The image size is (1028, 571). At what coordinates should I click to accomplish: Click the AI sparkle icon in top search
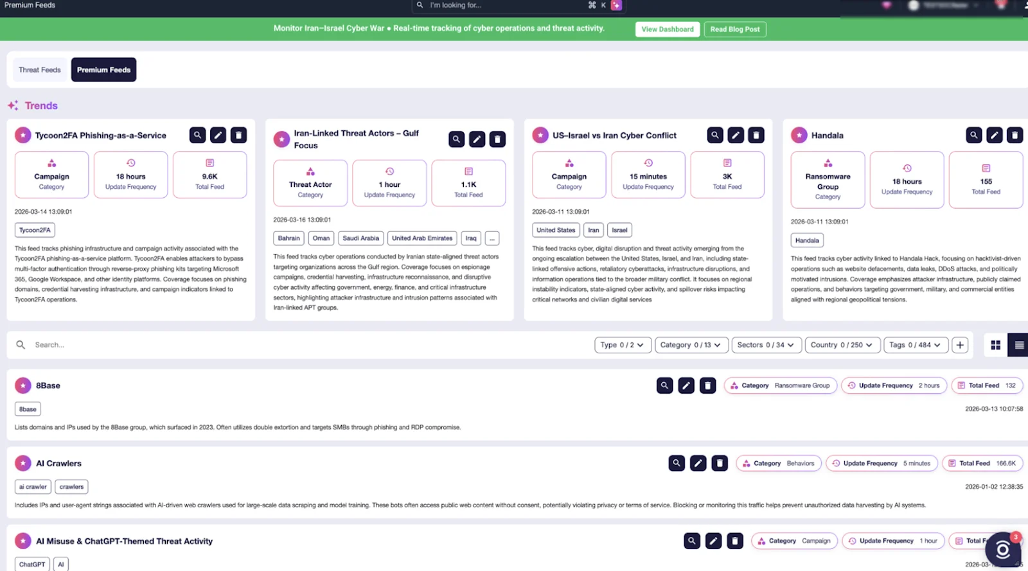(x=616, y=5)
